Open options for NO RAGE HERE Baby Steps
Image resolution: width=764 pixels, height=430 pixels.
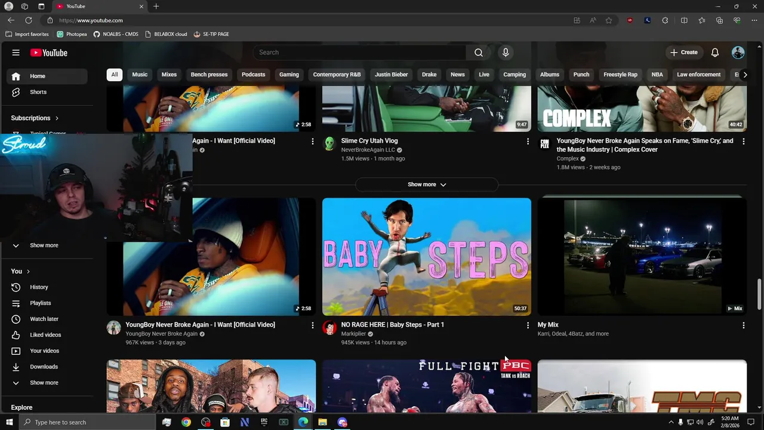[528, 325]
